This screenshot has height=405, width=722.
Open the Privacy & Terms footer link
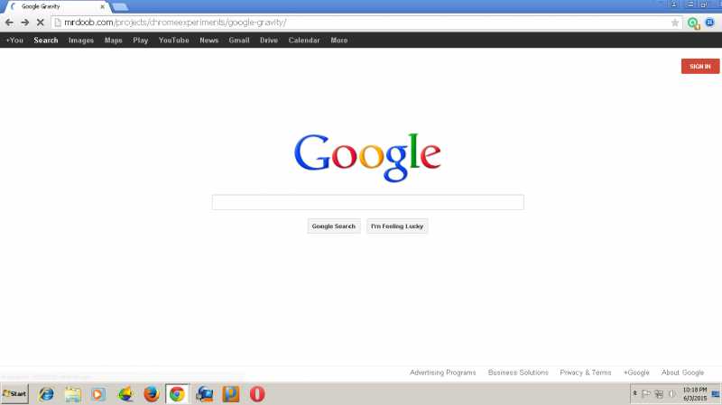[x=585, y=373]
